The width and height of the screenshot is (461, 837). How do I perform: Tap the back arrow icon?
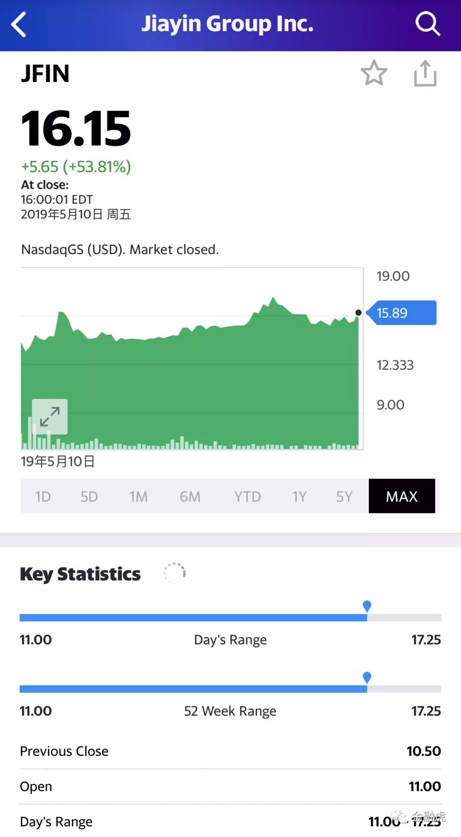click(19, 25)
